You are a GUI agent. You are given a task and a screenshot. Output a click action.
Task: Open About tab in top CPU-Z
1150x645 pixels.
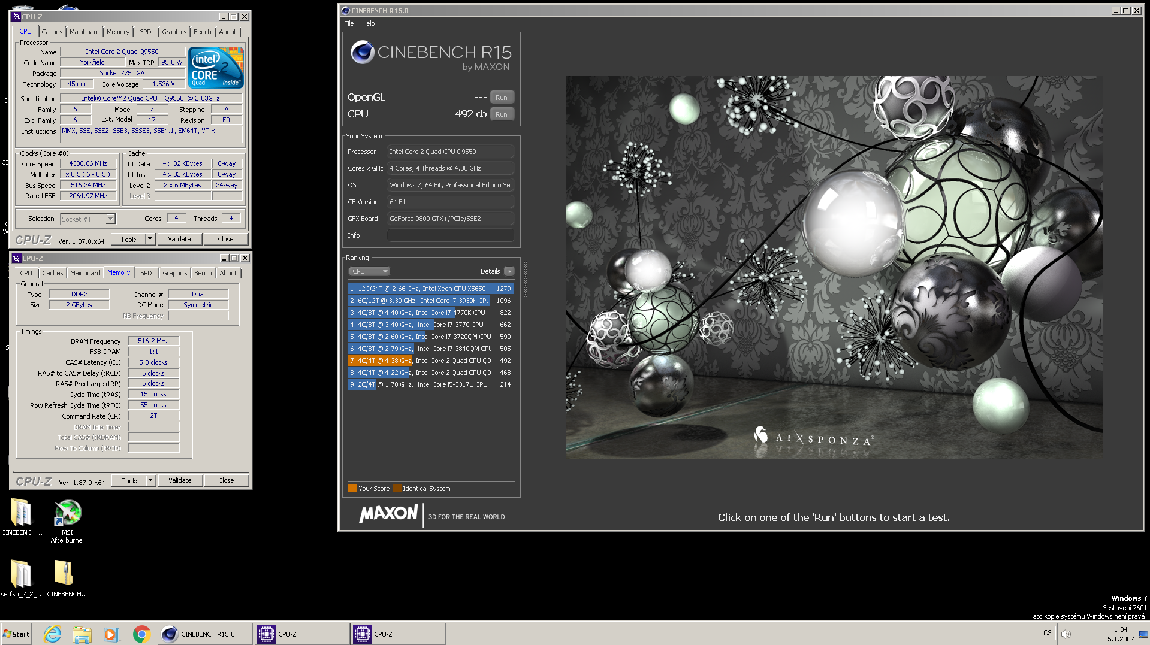point(228,32)
